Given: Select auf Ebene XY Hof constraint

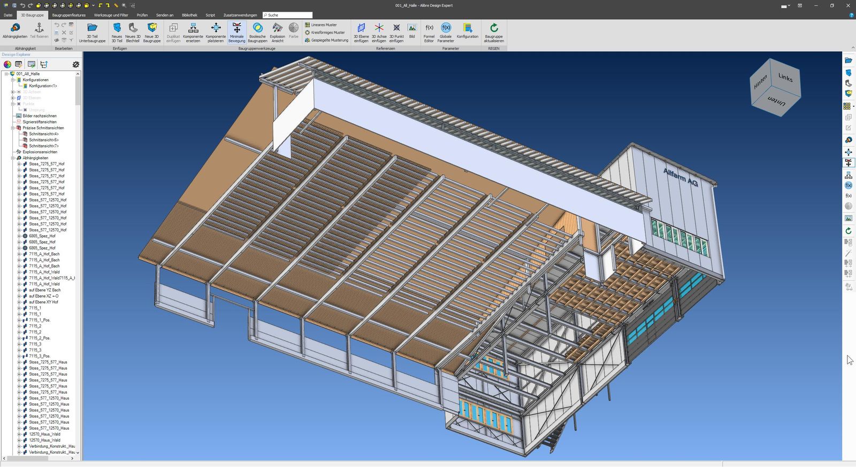Looking at the screenshot, I should pyautogui.click(x=44, y=302).
